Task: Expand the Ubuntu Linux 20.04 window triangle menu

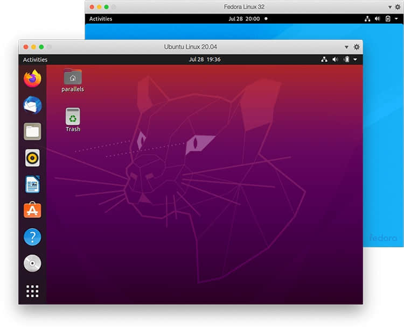Action: pos(346,47)
